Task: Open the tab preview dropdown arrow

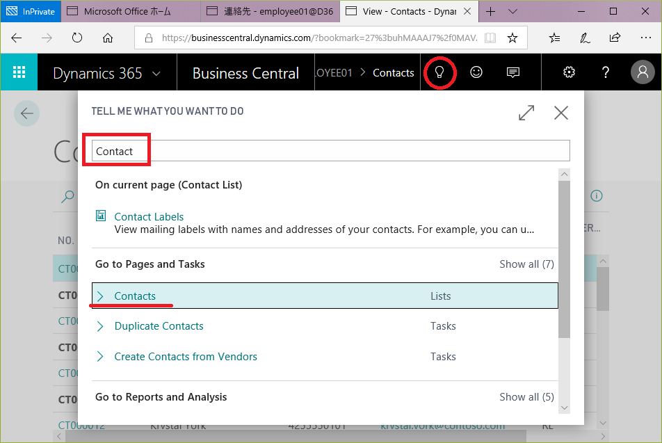Action: pyautogui.click(x=512, y=11)
